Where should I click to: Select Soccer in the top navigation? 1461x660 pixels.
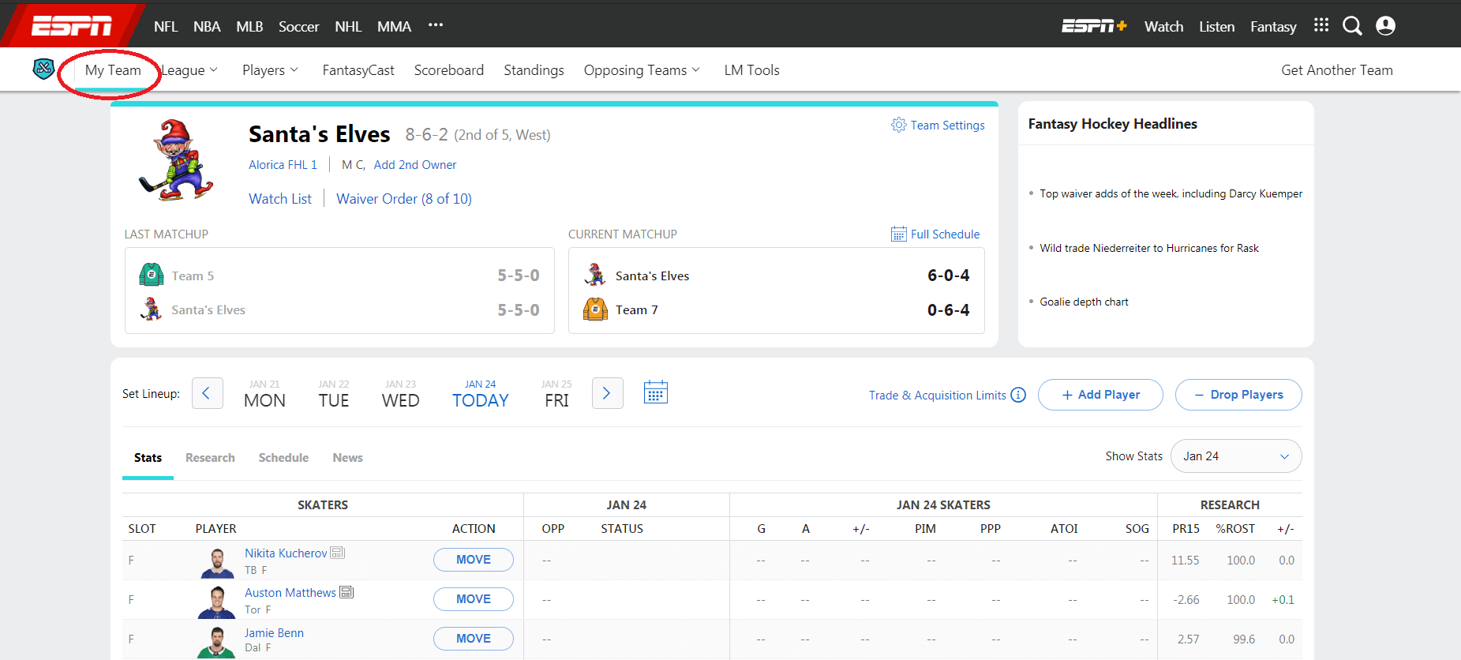[x=299, y=26]
